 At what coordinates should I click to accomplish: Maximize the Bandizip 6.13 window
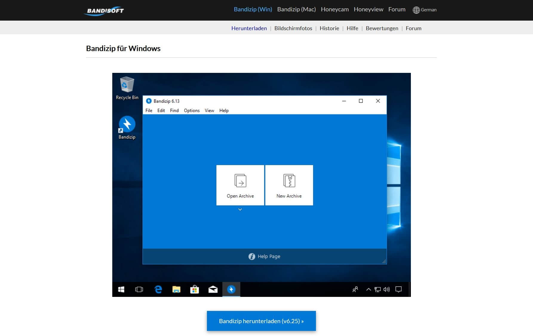(361, 101)
